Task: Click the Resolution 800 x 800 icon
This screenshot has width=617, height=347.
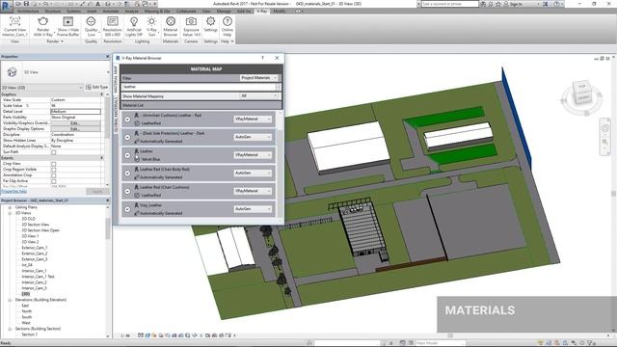Action: click(113, 21)
